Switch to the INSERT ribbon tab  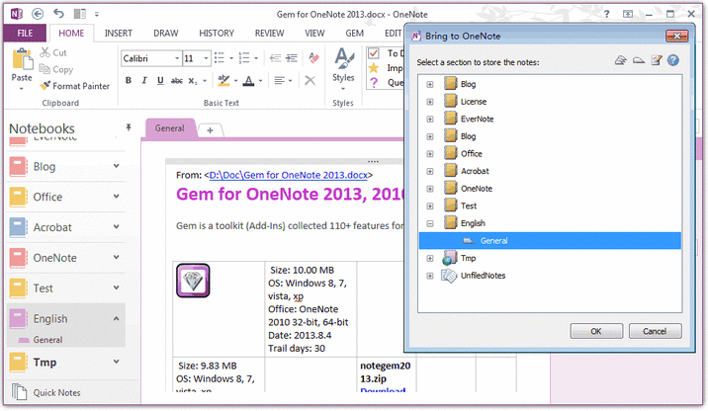(119, 33)
